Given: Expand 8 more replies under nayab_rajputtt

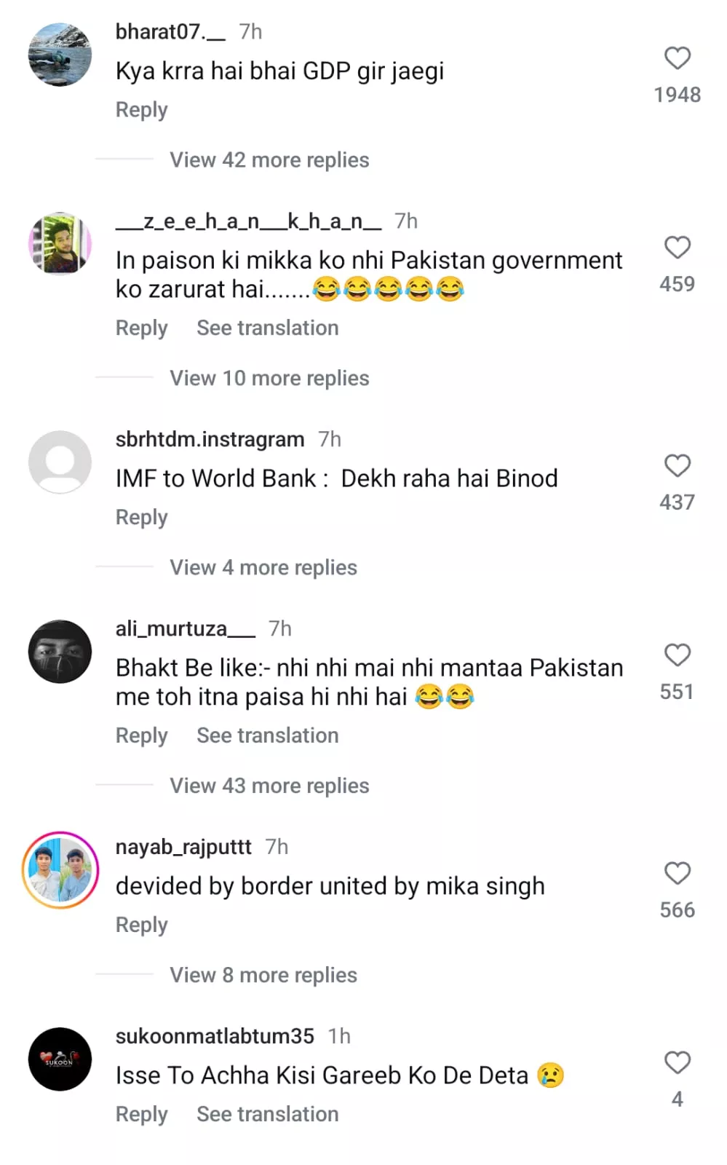Looking at the screenshot, I should [x=263, y=975].
